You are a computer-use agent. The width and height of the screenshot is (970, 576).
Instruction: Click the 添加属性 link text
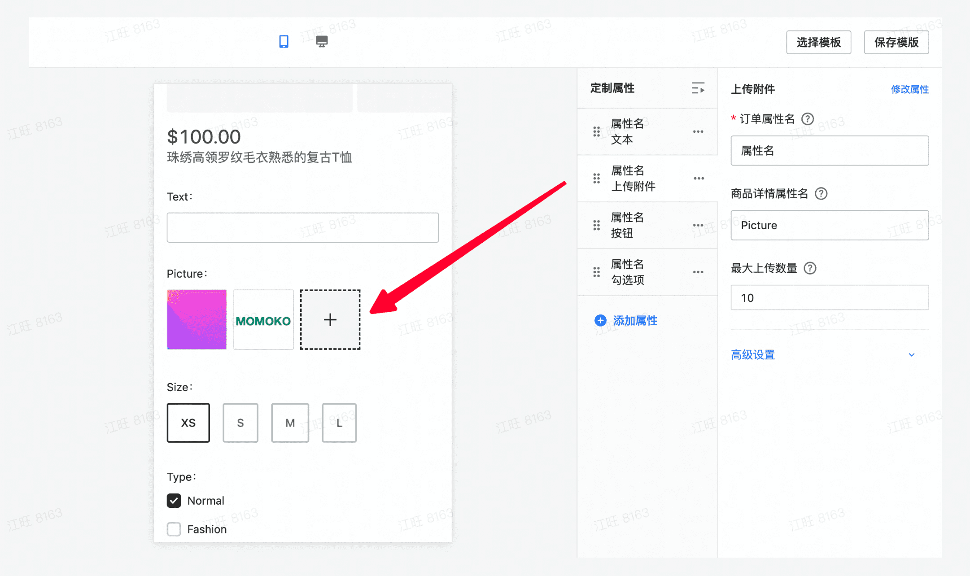[635, 320]
